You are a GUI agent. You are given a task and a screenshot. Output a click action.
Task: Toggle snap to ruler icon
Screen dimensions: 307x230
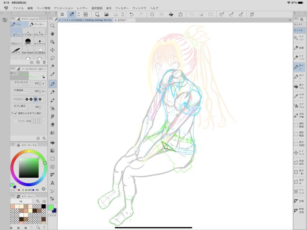(222, 14)
